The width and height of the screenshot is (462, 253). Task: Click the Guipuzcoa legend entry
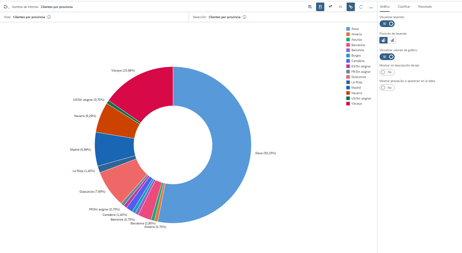click(x=356, y=77)
